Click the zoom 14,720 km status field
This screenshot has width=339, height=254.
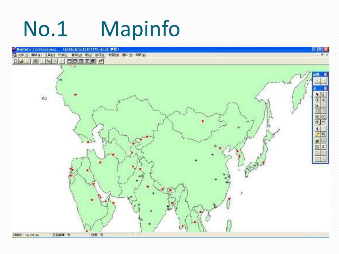[x=31, y=235]
